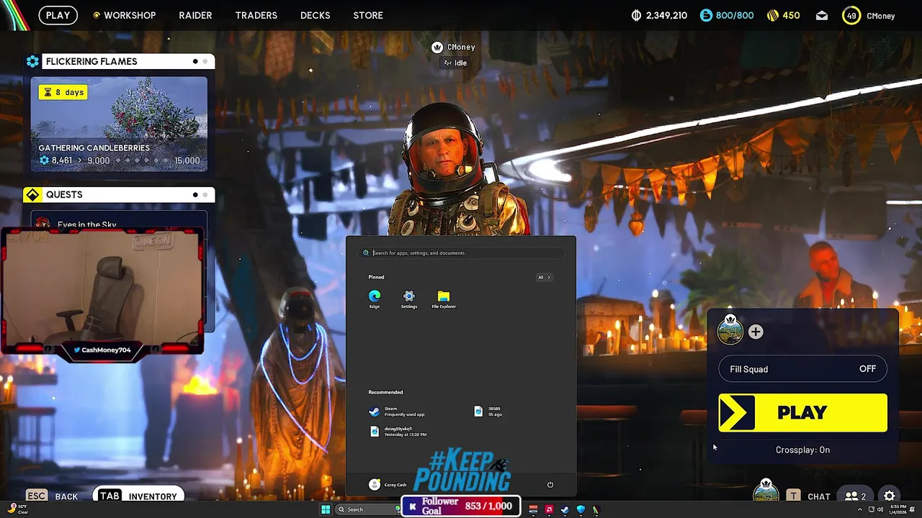The height and width of the screenshot is (518, 922).
Task: Expand All apps in Start menu
Action: point(544,277)
